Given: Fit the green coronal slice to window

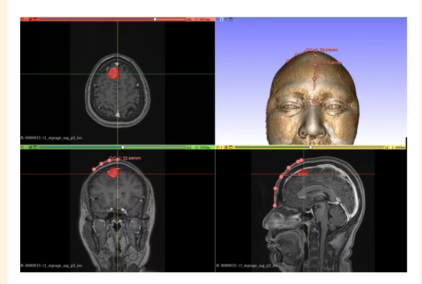Looking at the screenshot, I should coord(31,148).
